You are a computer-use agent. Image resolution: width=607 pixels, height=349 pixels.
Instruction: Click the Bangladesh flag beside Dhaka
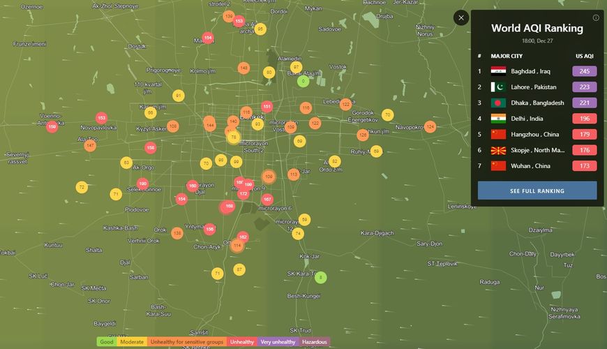coord(498,103)
